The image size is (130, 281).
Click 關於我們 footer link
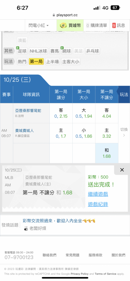point(118,255)
